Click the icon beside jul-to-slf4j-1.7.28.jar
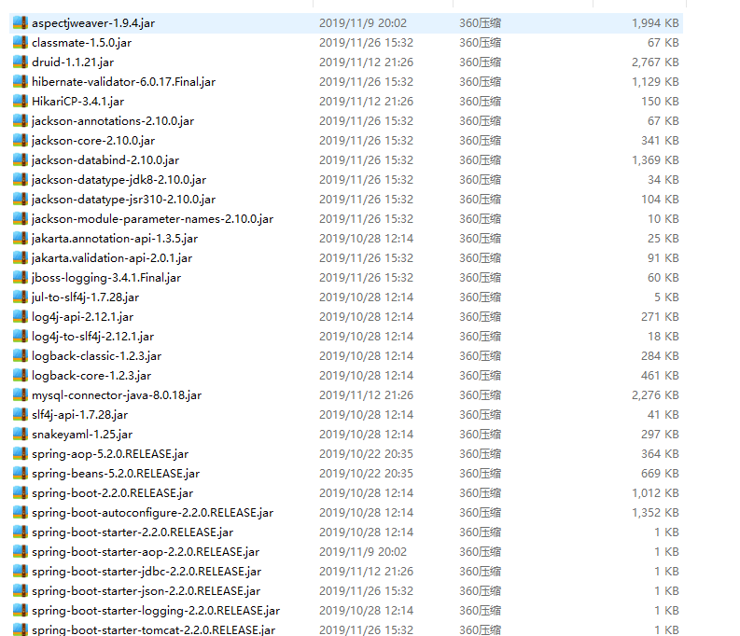The image size is (740, 636). click(21, 297)
